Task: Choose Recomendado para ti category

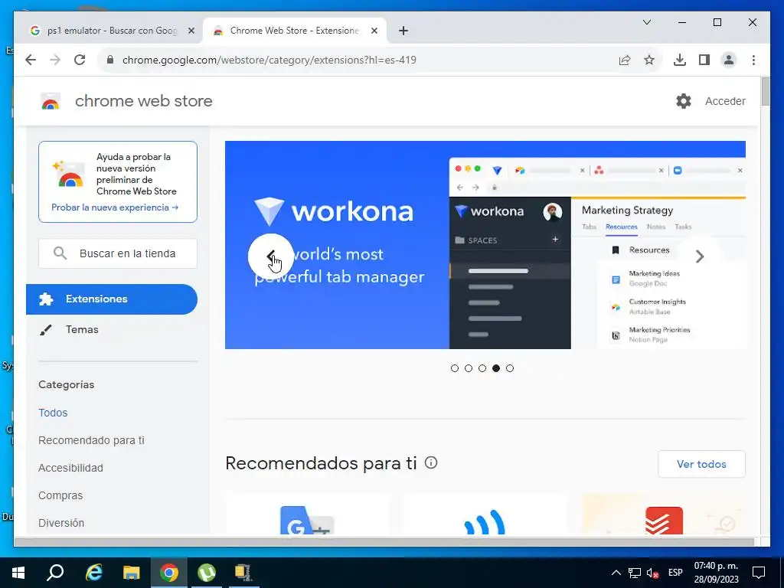Action: pyautogui.click(x=91, y=440)
